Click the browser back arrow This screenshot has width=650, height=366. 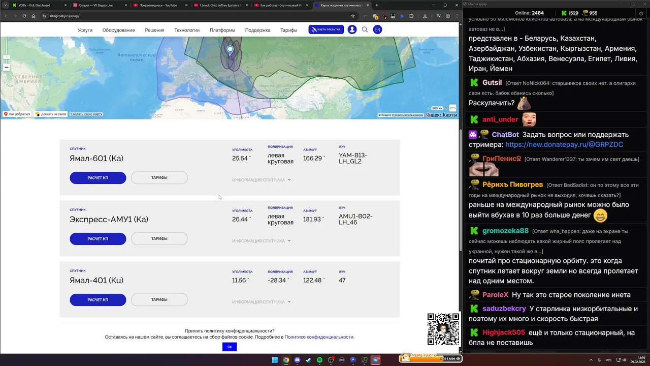tap(6, 16)
